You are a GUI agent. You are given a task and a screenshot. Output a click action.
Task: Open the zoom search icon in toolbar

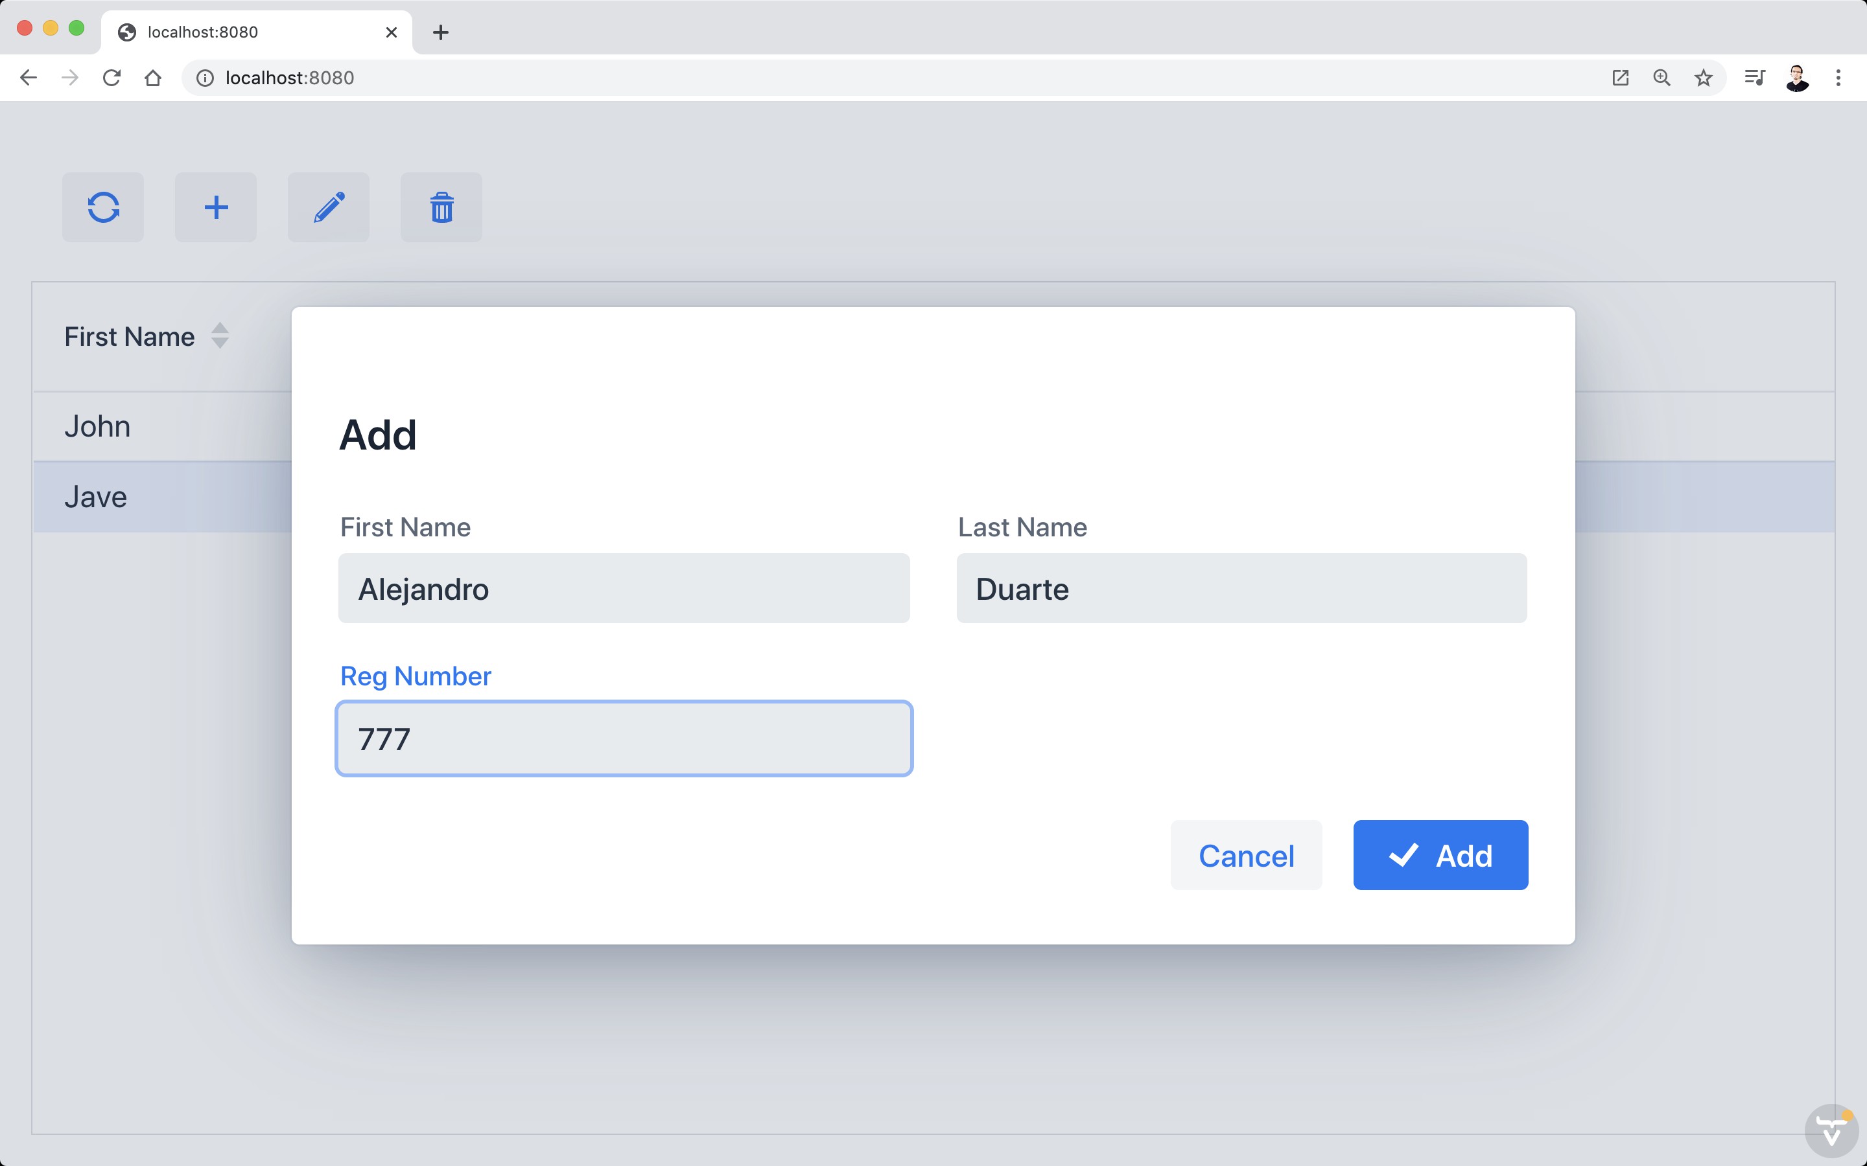[1661, 77]
